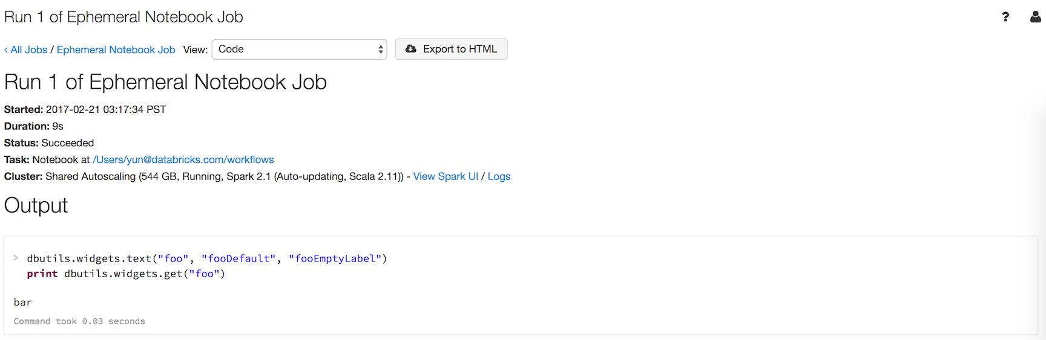Click the Output section heading
Image resolution: width=1046 pixels, height=340 pixels.
point(36,205)
